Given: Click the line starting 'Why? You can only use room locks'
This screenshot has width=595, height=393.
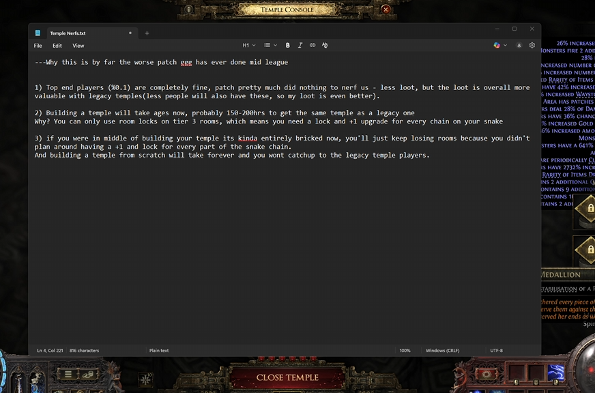Looking at the screenshot, I should (269, 121).
